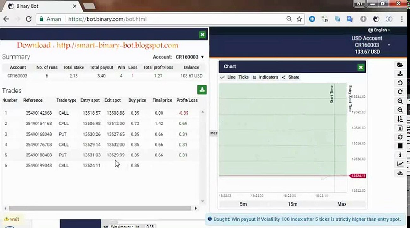Click the smart-binary-bot blogspot download link
Screen dimensions: 410x228
(x=117, y=45)
